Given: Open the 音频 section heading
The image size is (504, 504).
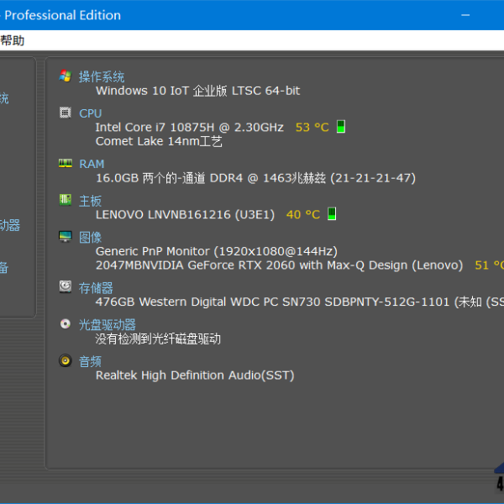Looking at the screenshot, I should click(x=91, y=361).
